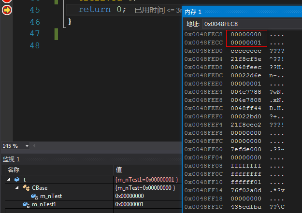
Task: Click memory value 0048ff44
Action: (246, 108)
